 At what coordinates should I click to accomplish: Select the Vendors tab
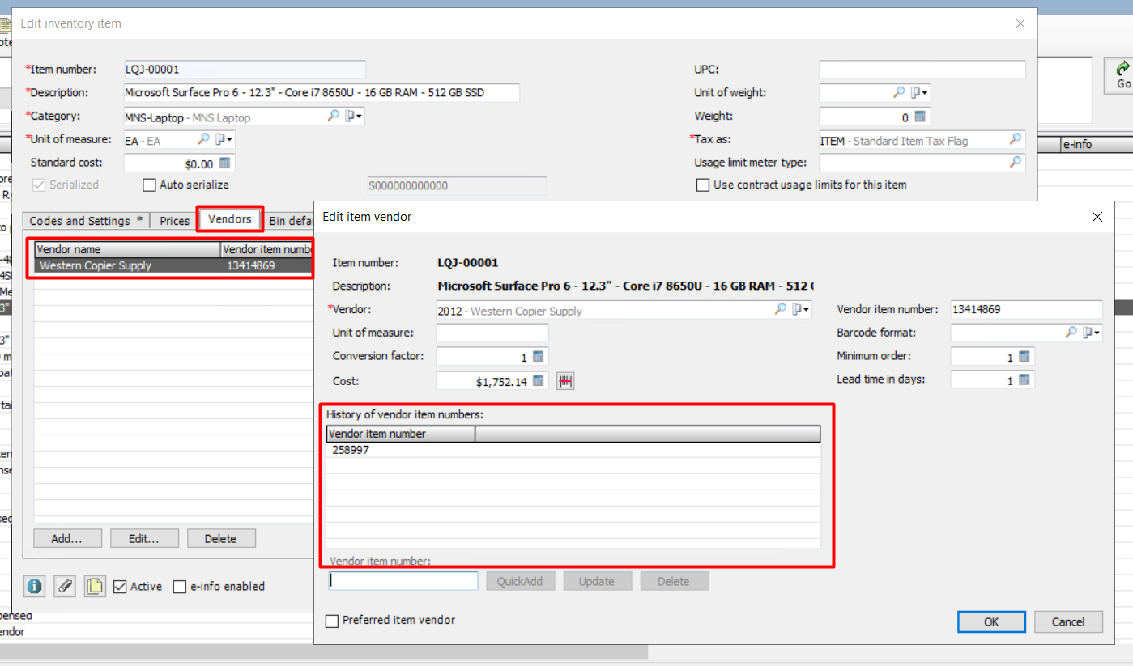tap(230, 219)
